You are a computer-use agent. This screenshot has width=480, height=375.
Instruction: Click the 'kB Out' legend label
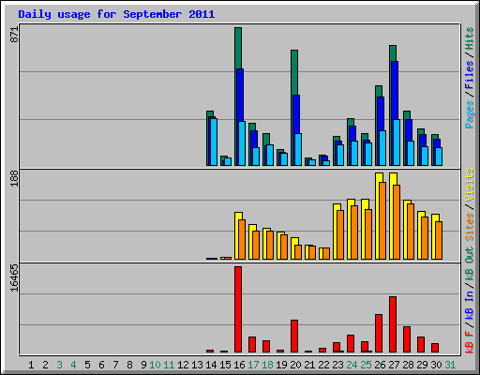(x=469, y=265)
